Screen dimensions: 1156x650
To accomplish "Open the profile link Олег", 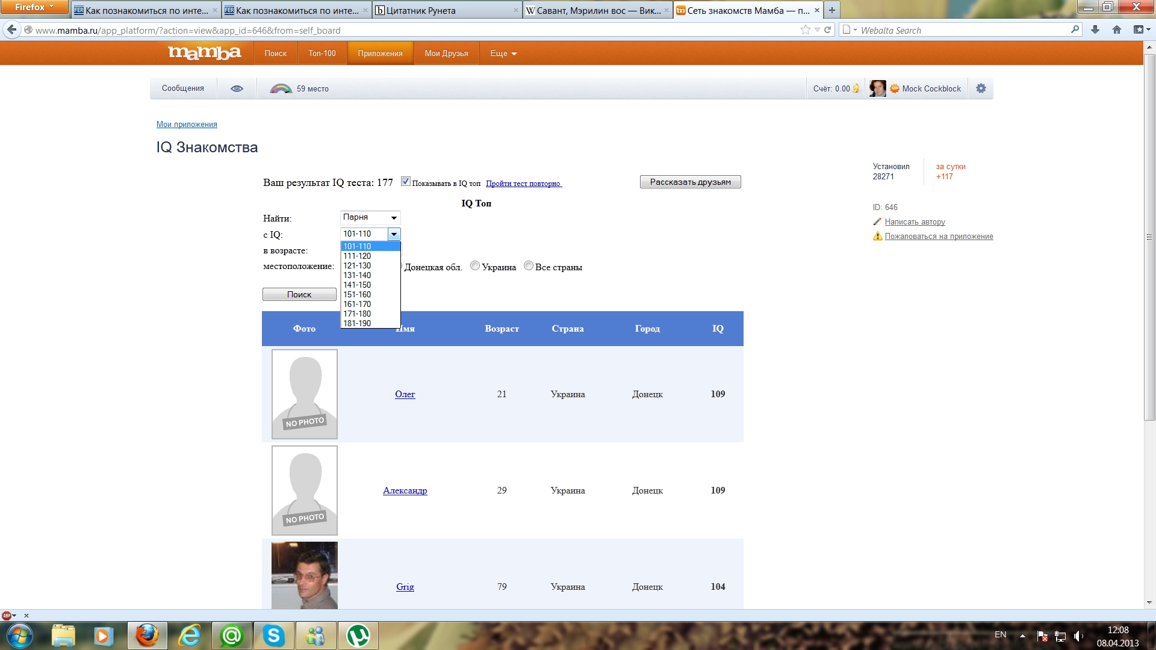I will 405,394.
